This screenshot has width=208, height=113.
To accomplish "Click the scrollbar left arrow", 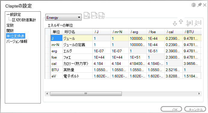I will pyautogui.click(x=47, y=94).
